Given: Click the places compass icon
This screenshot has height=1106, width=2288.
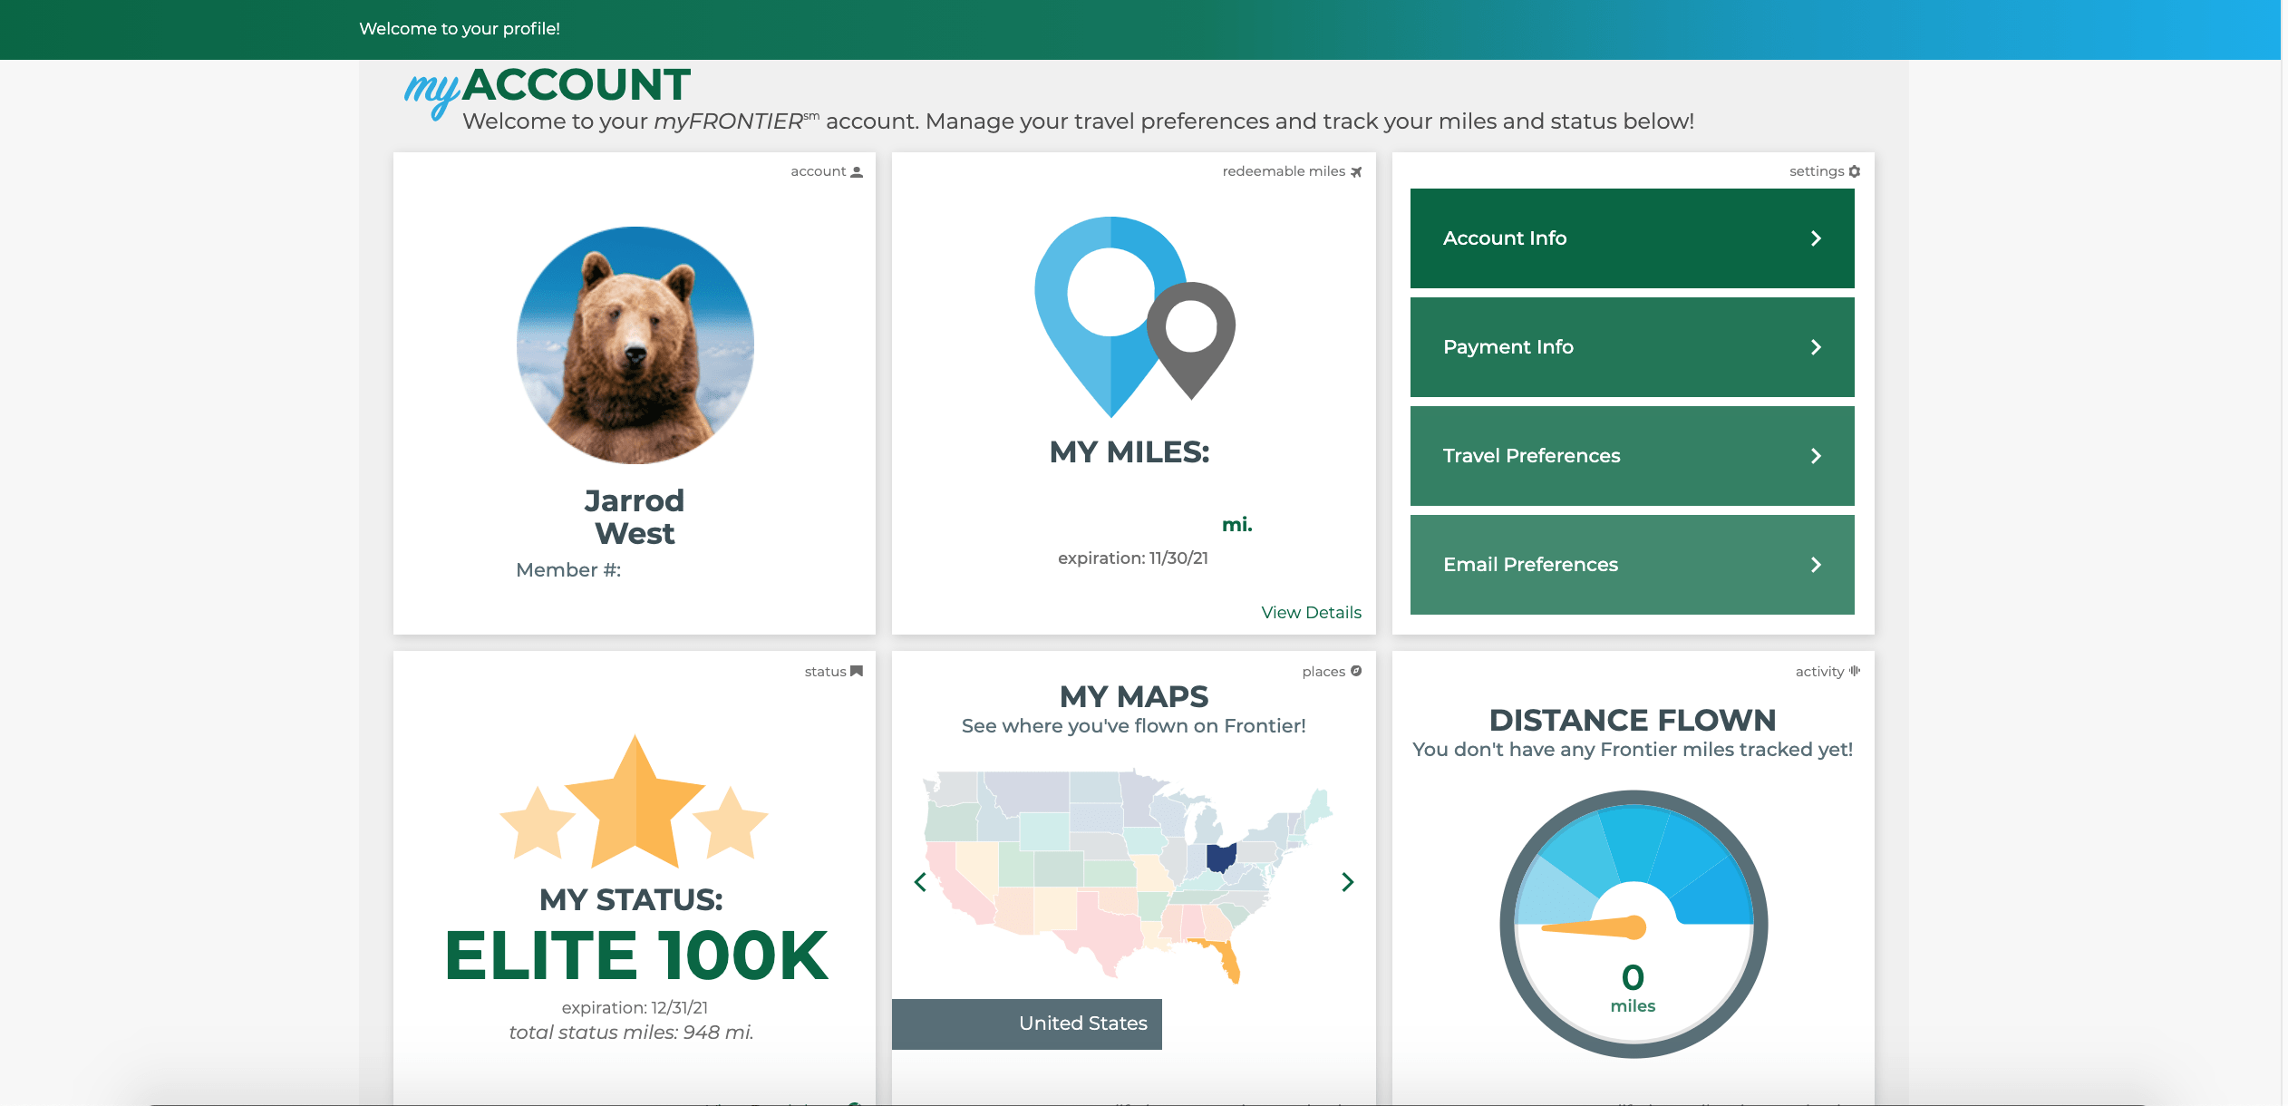Looking at the screenshot, I should (x=1356, y=672).
